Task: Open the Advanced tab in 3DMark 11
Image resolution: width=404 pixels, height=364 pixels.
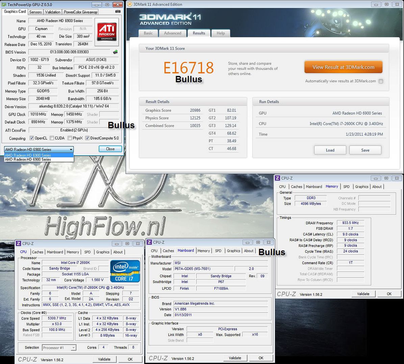Action: 173,33
